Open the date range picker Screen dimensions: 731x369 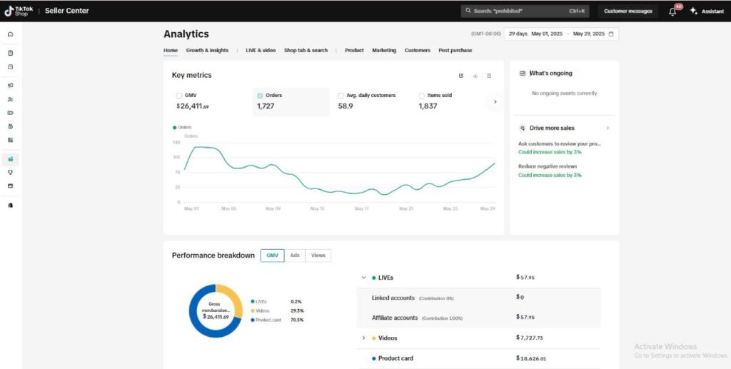[x=562, y=34]
